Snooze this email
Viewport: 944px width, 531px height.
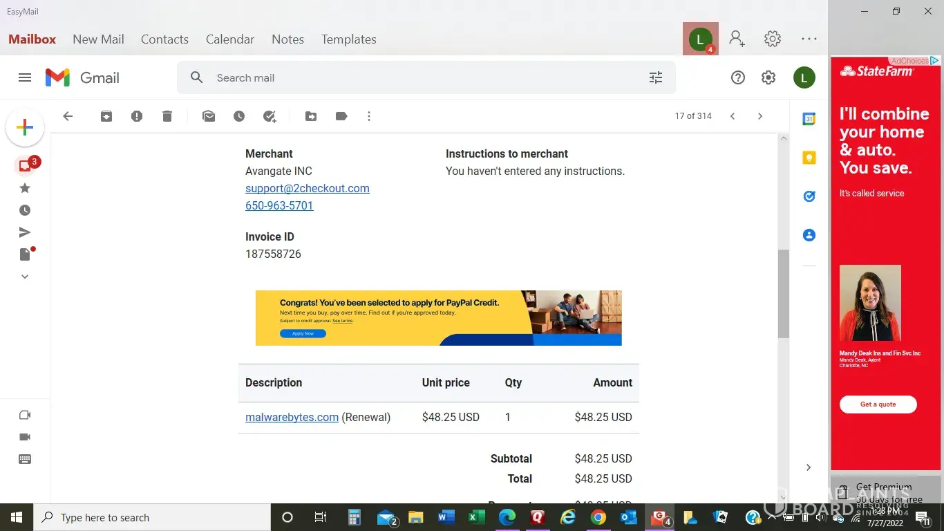pyautogui.click(x=239, y=116)
